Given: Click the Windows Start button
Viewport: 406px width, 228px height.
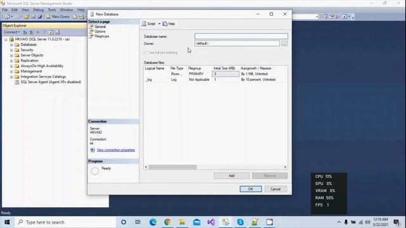Looking at the screenshot, I should coord(7,222).
